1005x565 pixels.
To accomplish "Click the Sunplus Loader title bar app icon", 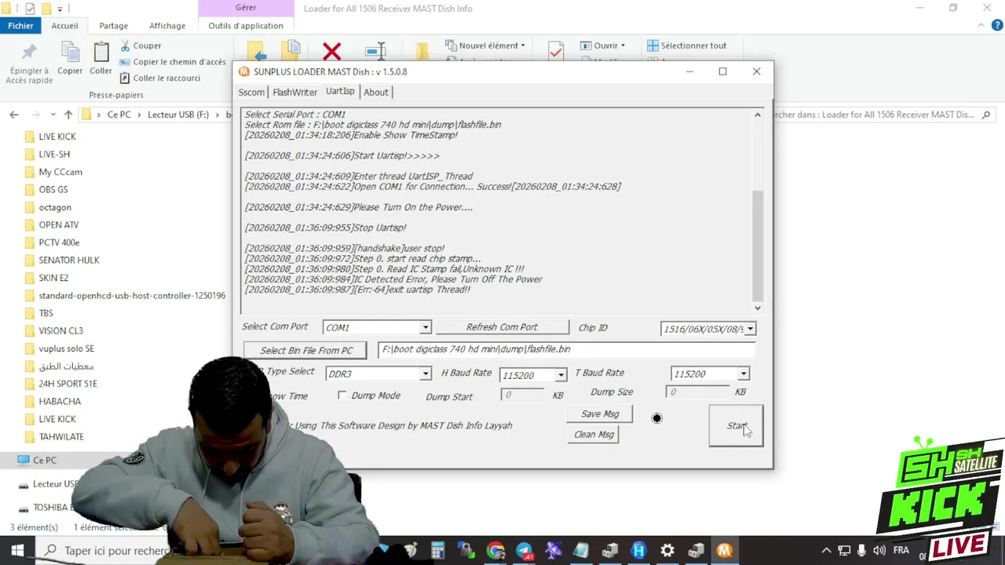I will click(244, 71).
